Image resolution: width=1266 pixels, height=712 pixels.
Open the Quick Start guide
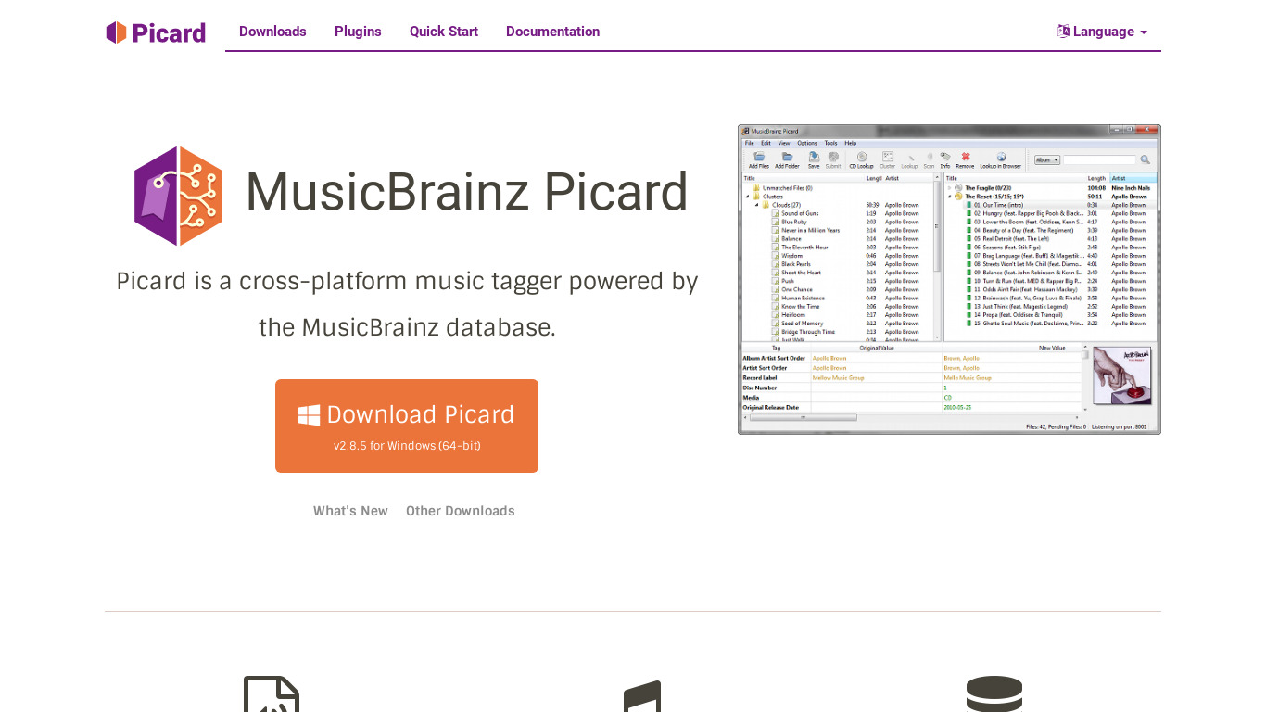point(444,32)
